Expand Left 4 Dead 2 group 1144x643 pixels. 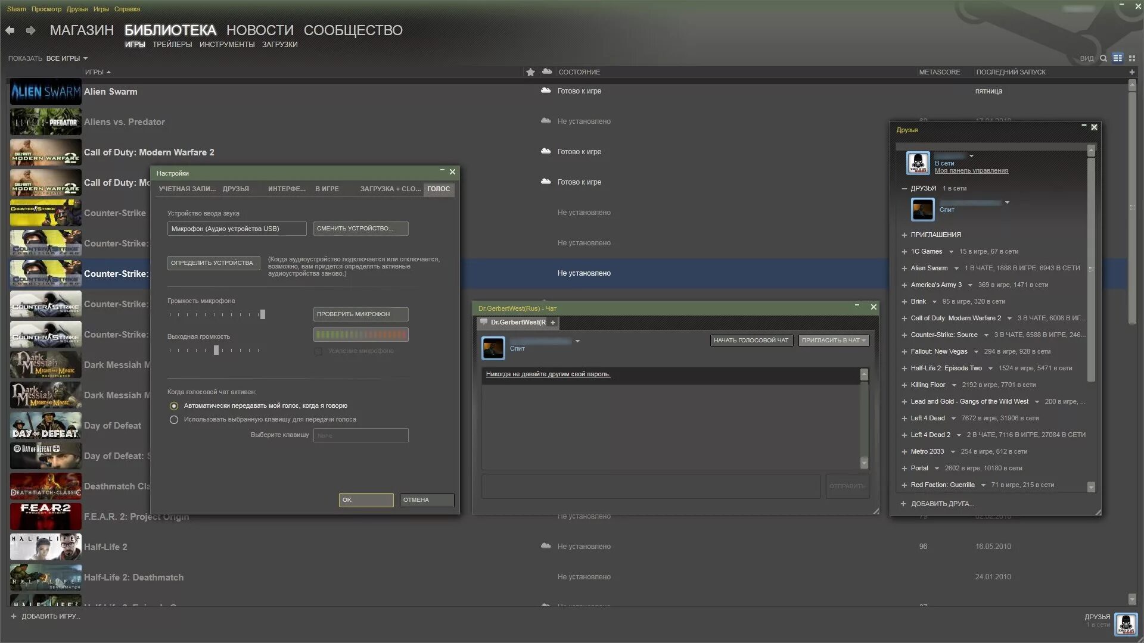coord(904,435)
